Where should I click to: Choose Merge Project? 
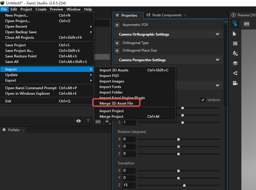coord(135,117)
